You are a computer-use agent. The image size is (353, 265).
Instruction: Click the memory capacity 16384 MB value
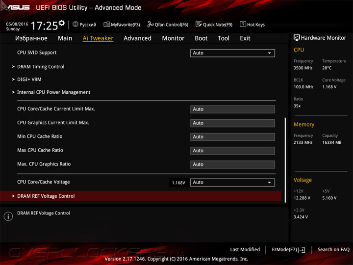pos(332,142)
